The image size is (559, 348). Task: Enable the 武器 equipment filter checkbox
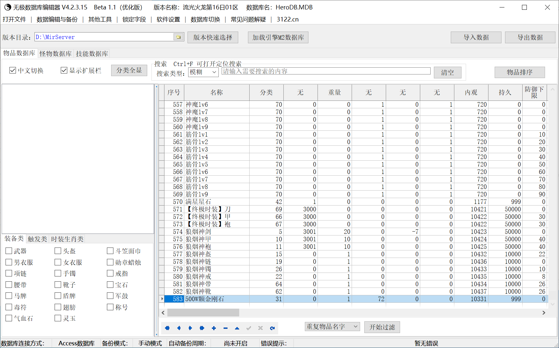pos(9,251)
